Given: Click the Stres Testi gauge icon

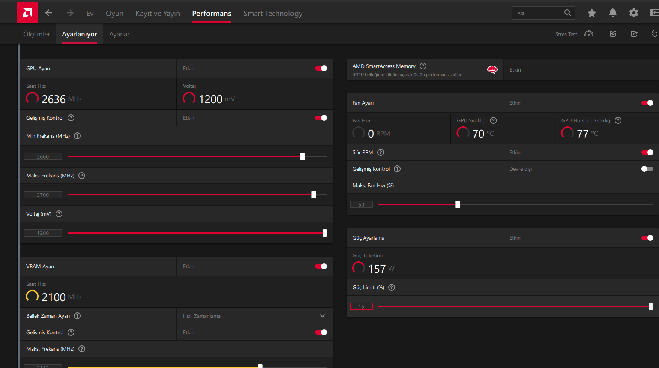Looking at the screenshot, I should (589, 34).
